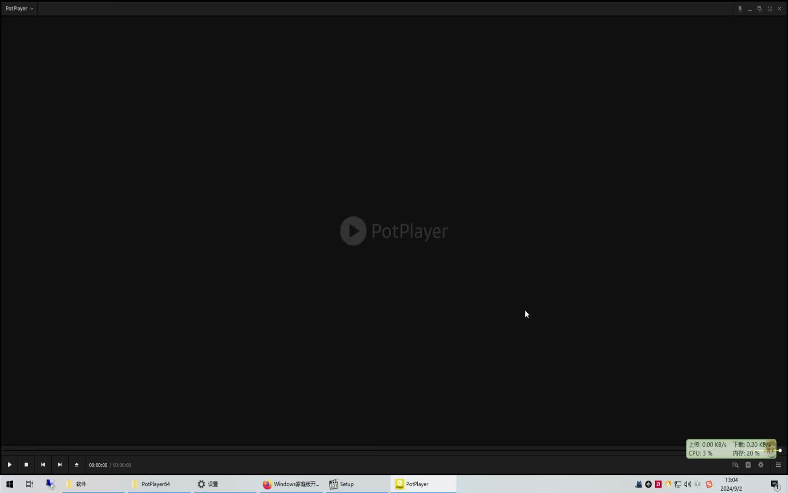788x493 pixels.
Task: Open the PotPlayer main menu dropdown
Action: tap(19, 8)
